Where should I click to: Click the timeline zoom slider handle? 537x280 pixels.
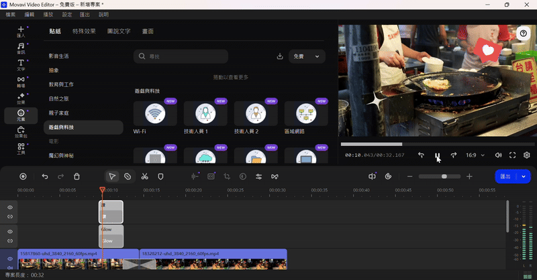pos(444,176)
